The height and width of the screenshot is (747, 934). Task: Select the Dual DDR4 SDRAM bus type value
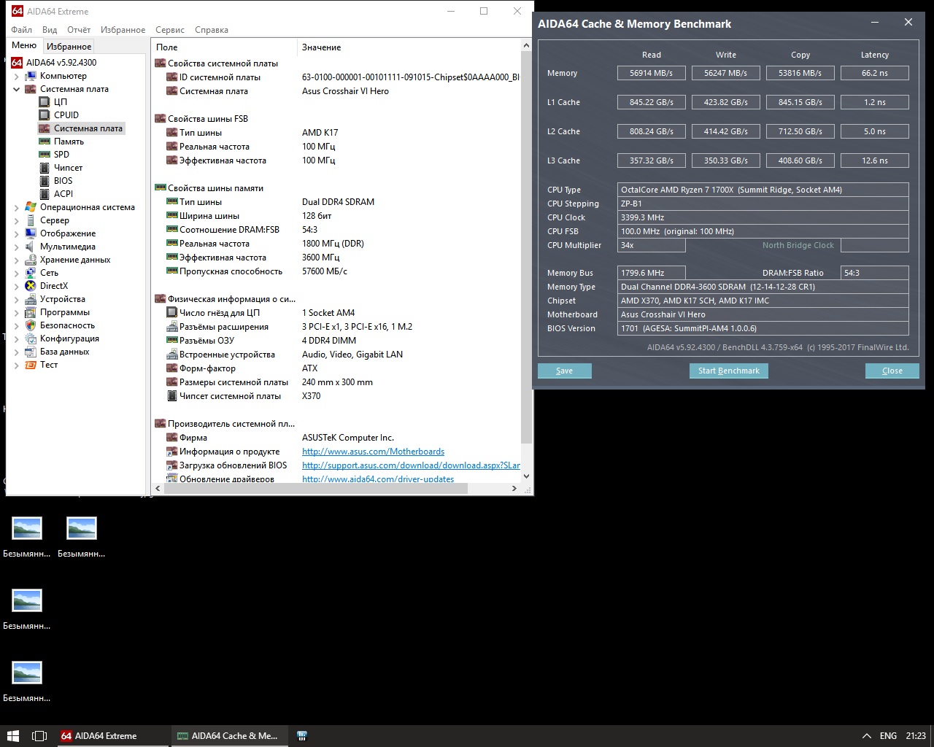[338, 202]
